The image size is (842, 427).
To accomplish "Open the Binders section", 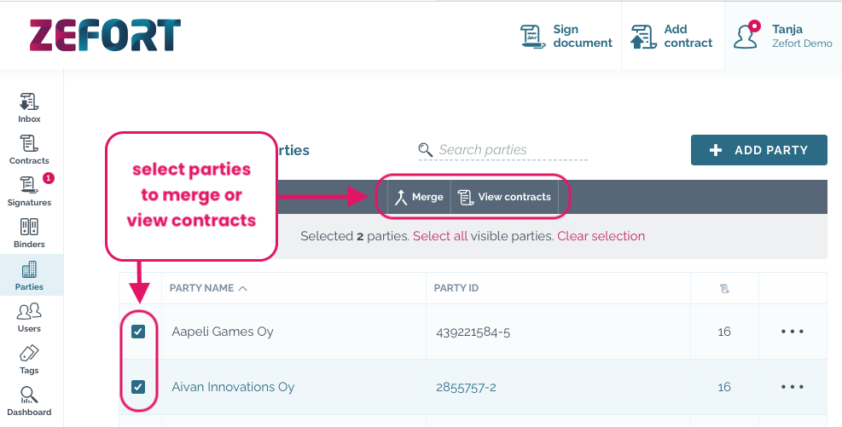I will (29, 234).
